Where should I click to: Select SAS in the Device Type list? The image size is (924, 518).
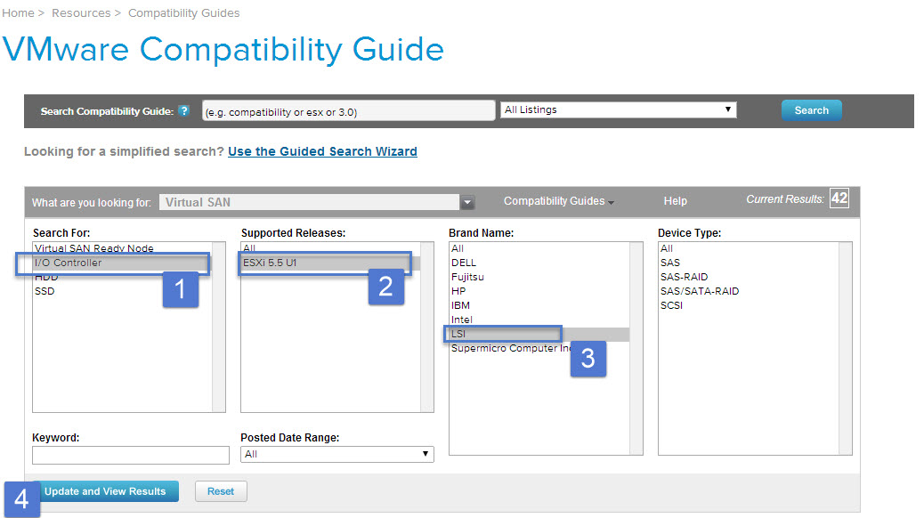[749, 263]
